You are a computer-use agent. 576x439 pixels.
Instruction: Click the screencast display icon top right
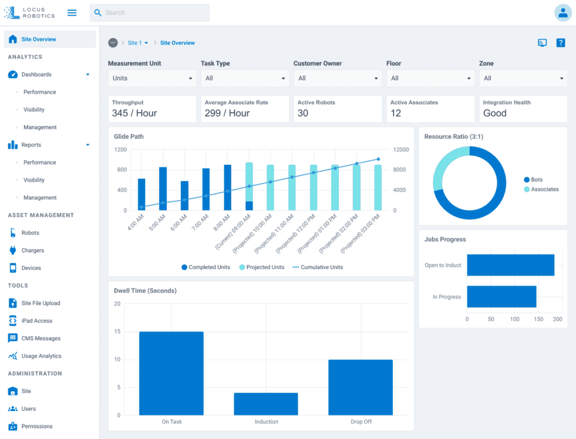click(x=542, y=42)
